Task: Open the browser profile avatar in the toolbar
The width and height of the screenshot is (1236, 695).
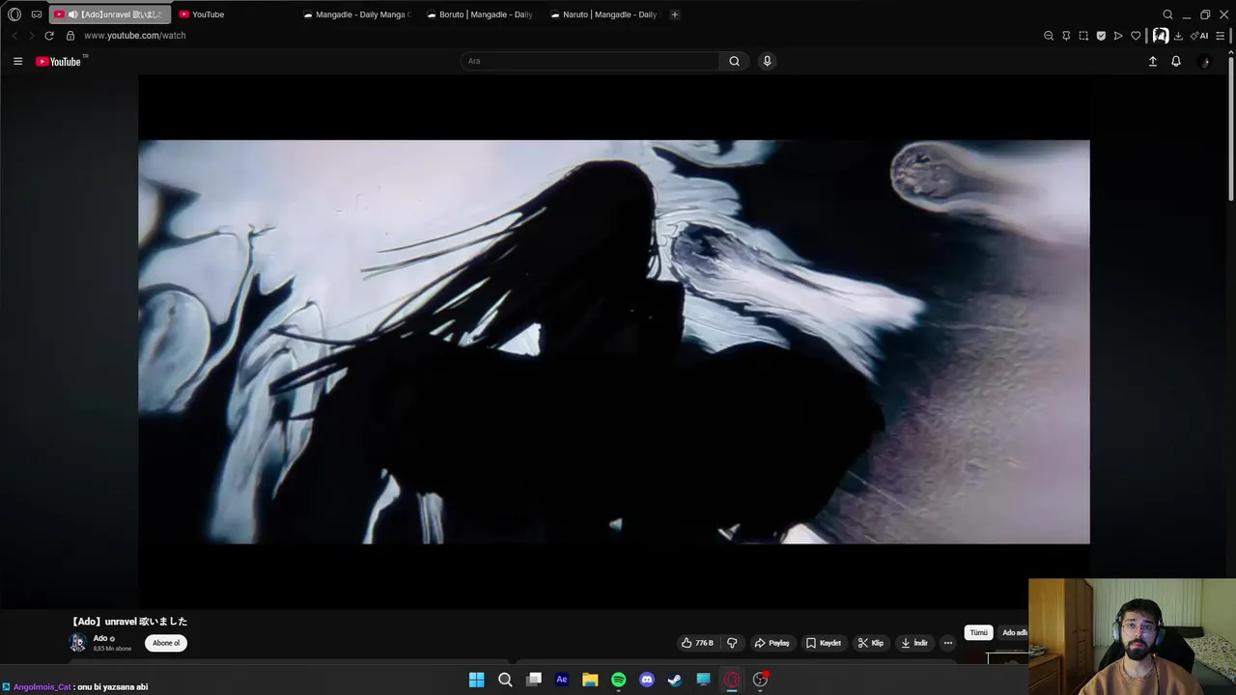Action: pos(1160,36)
